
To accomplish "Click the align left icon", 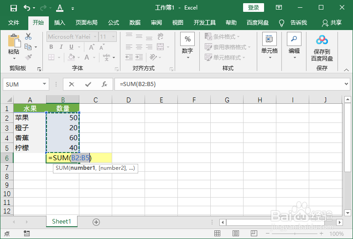I will [x=129, y=47].
